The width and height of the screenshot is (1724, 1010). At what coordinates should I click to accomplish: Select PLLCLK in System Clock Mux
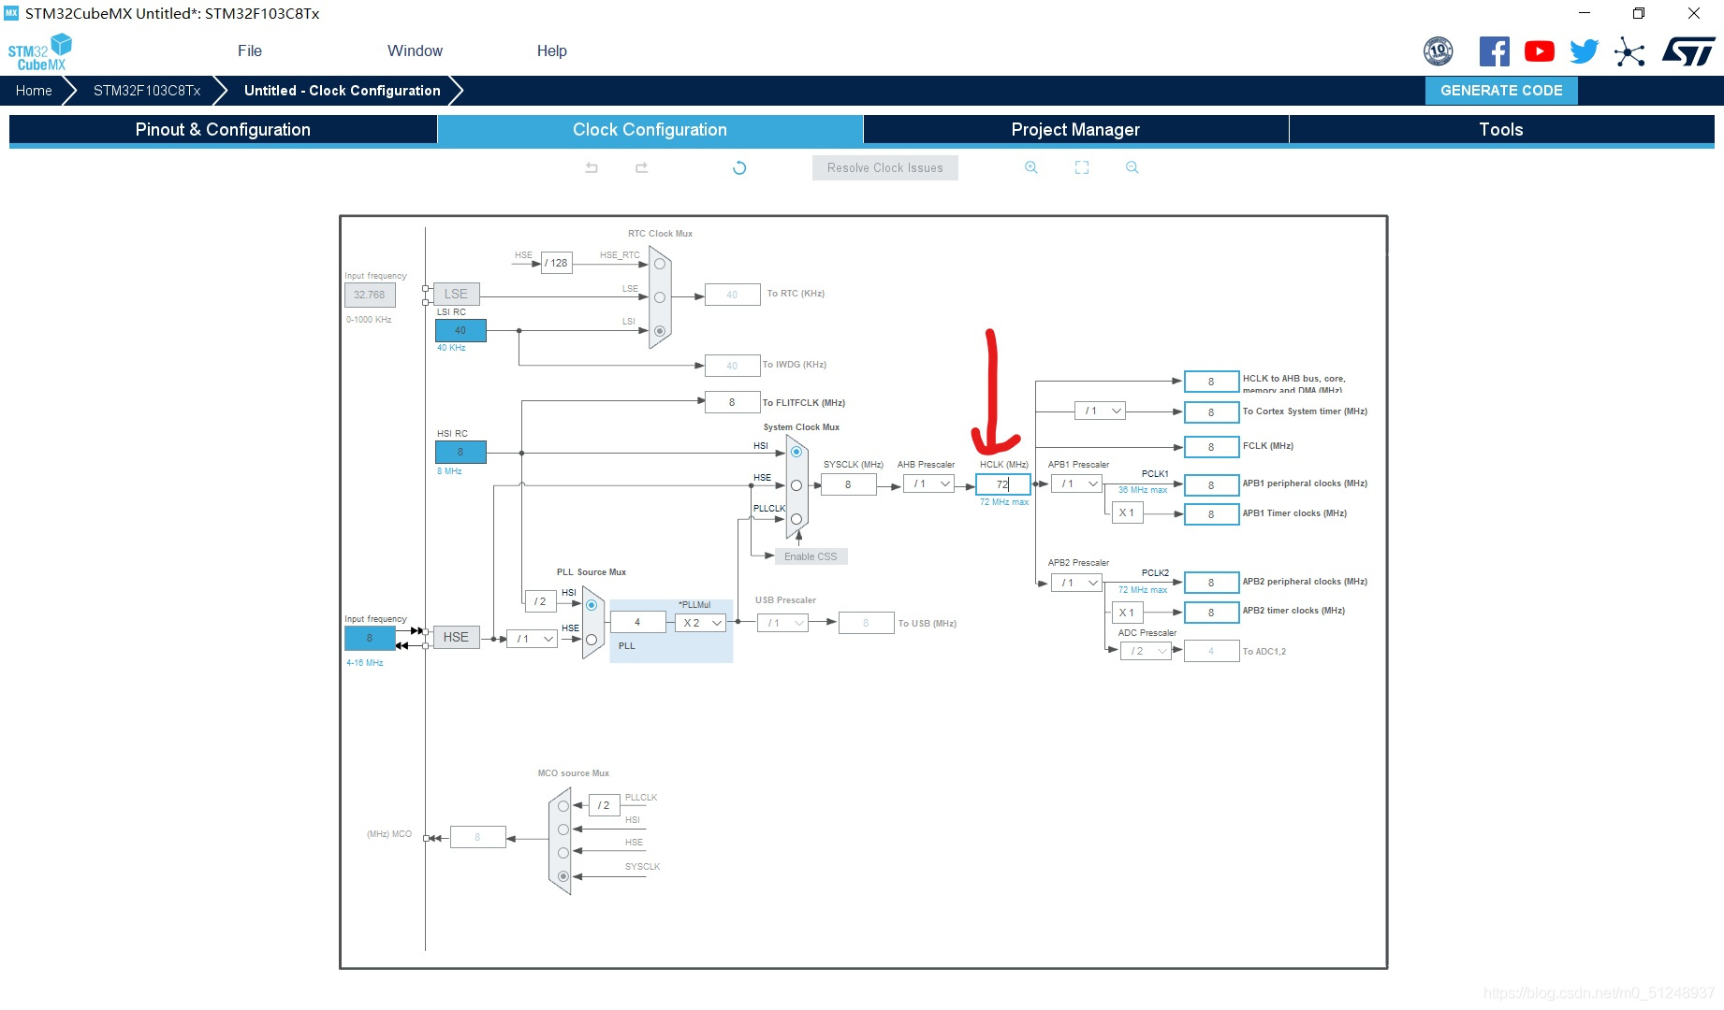(x=796, y=519)
